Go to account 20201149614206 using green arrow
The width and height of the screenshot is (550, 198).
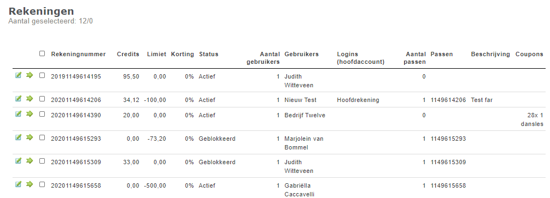coord(30,99)
